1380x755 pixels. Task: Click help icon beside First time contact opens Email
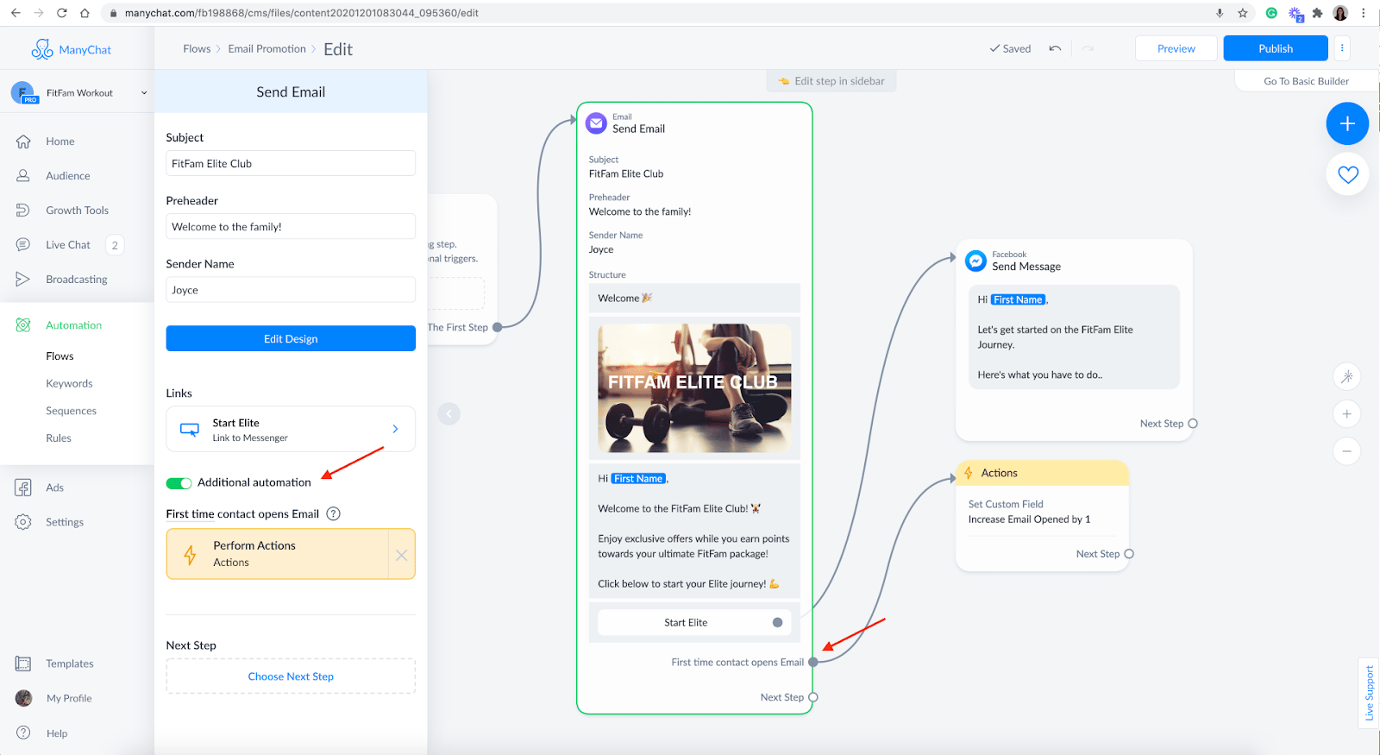point(334,514)
